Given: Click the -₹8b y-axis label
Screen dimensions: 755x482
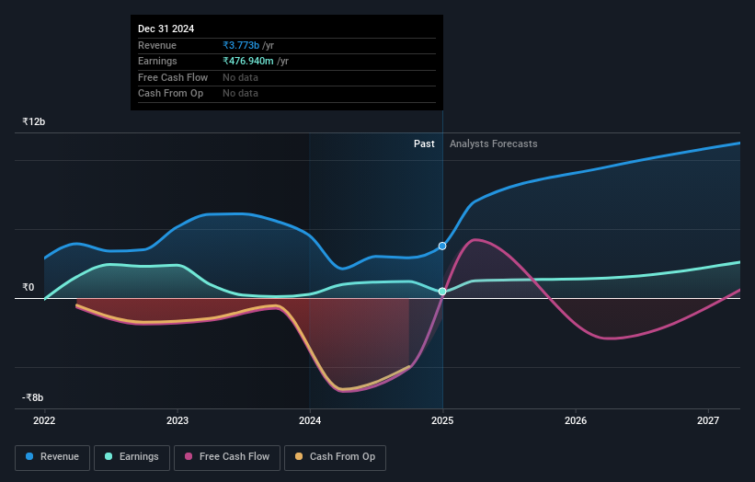Looking at the screenshot, I should point(33,397).
